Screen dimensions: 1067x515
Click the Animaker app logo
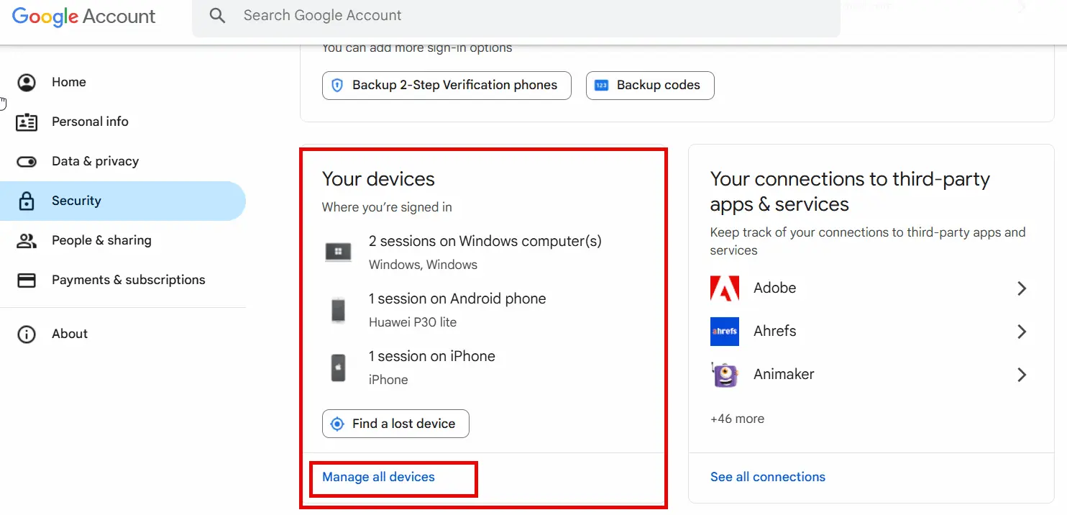(x=725, y=375)
